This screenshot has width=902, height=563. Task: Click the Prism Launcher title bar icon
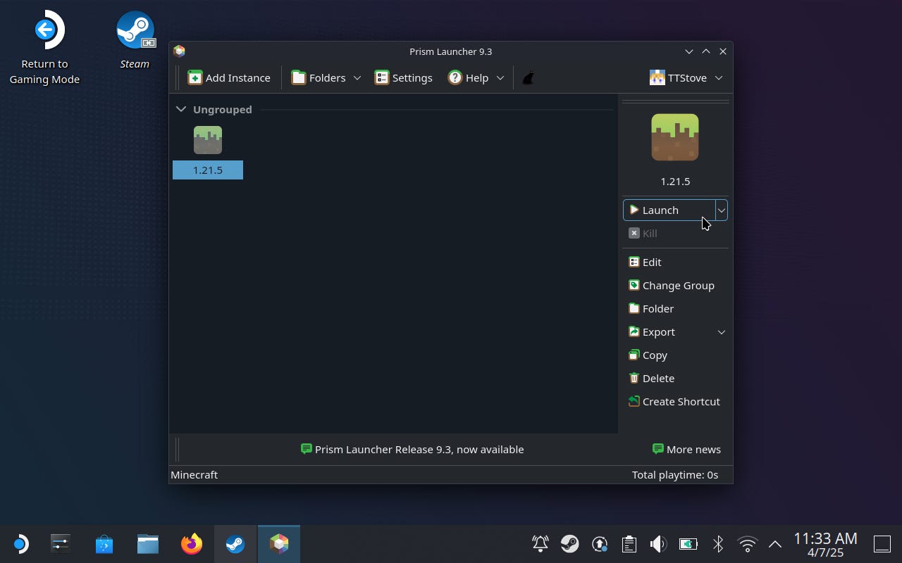(179, 51)
